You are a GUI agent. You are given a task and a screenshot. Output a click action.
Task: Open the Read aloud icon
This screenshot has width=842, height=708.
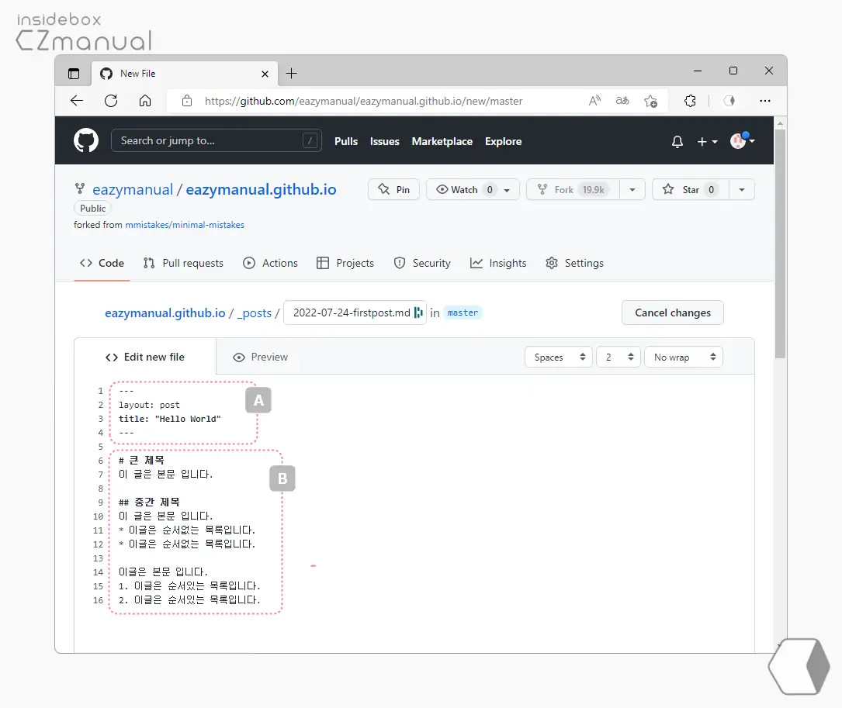(594, 101)
